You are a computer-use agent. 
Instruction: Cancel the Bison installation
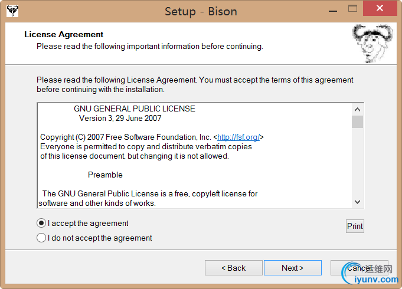point(359,268)
